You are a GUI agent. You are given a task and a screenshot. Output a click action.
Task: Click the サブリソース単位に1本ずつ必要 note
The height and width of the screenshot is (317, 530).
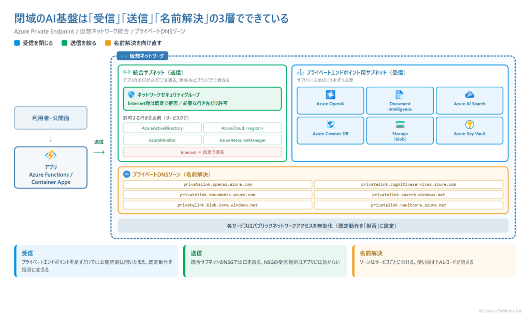pyautogui.click(x=325, y=80)
